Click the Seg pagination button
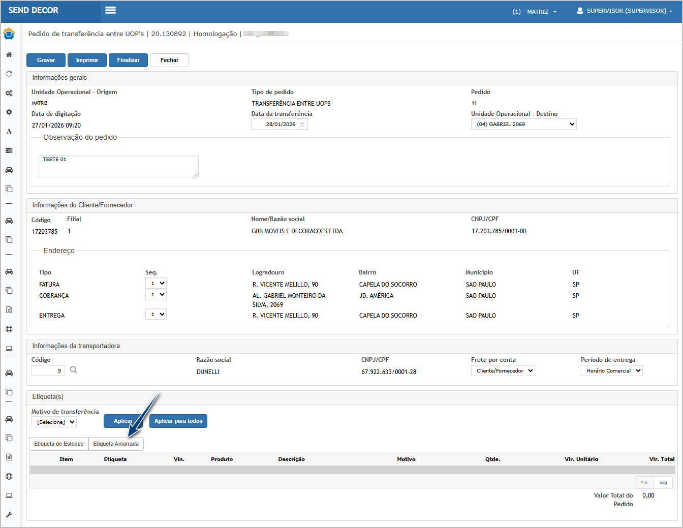The height and width of the screenshot is (528, 683). pos(663,482)
